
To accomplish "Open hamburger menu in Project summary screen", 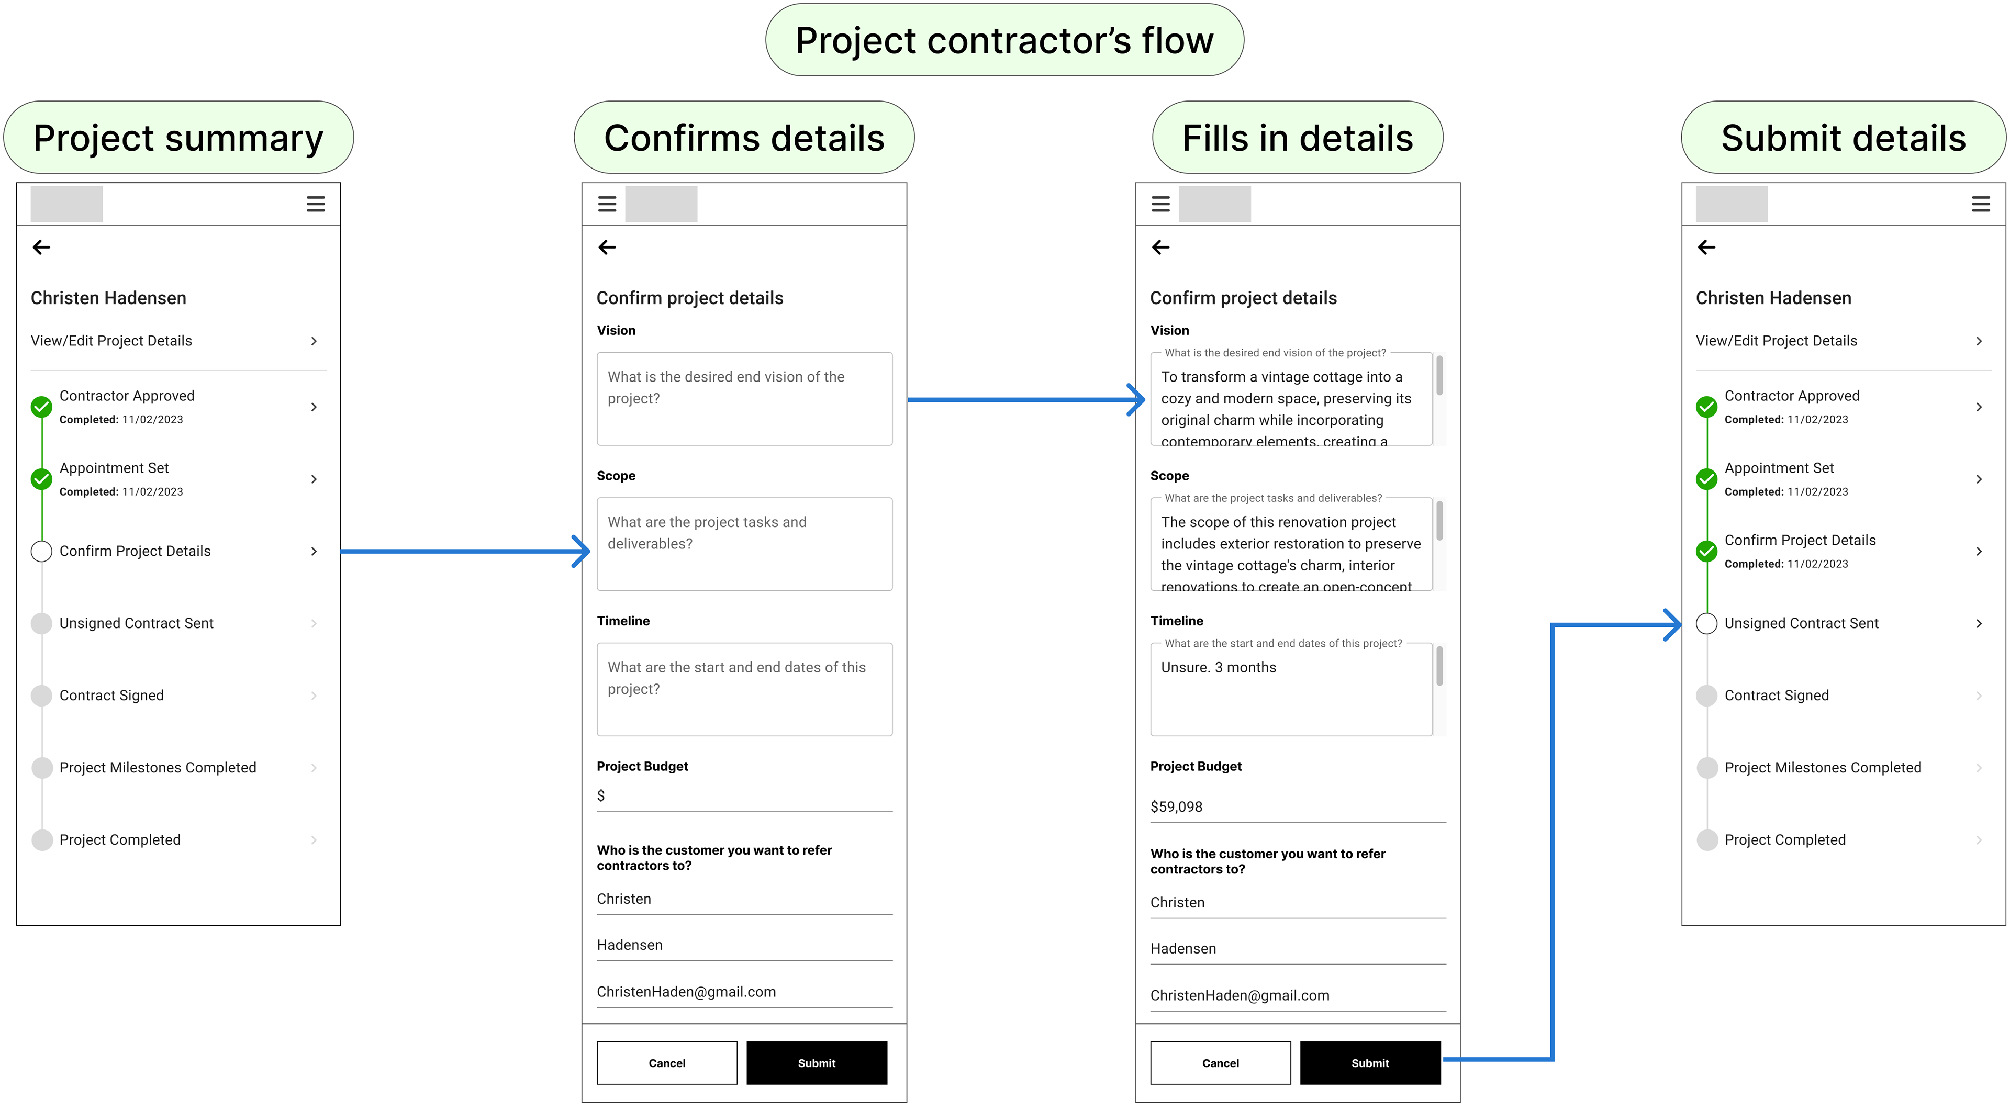I will coord(315,205).
